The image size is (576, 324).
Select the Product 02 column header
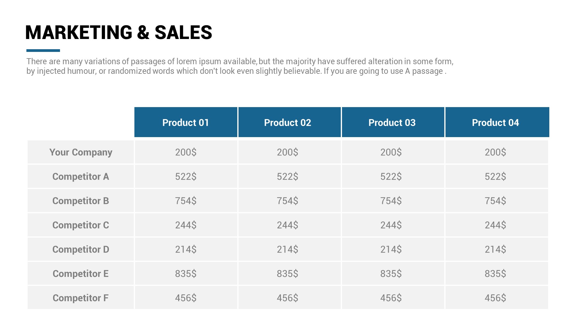click(288, 122)
